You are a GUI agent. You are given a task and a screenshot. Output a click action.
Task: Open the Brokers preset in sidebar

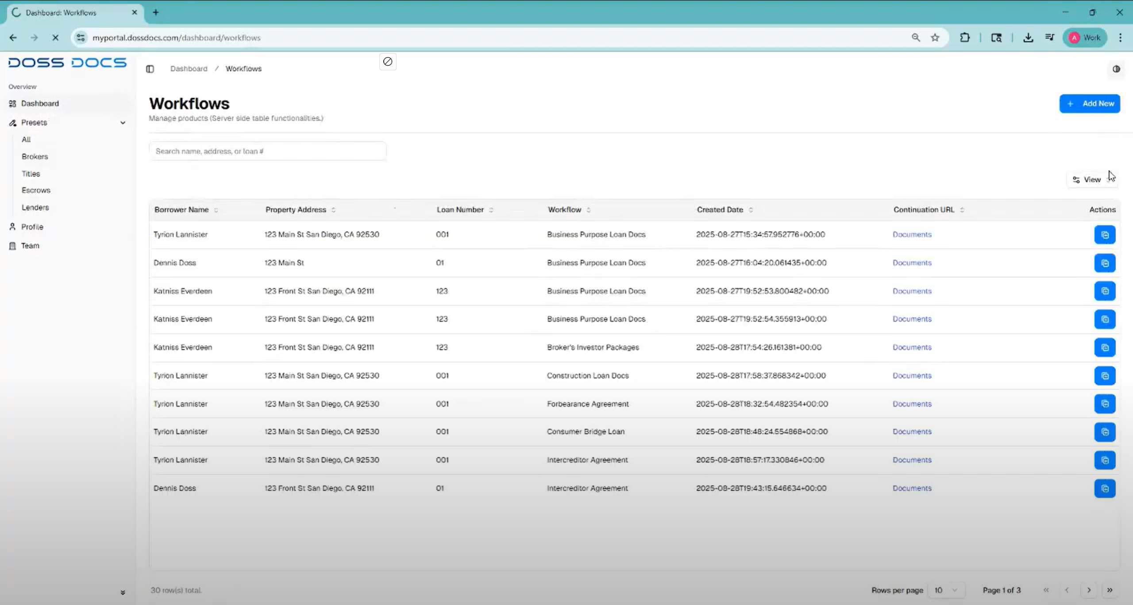(x=35, y=156)
